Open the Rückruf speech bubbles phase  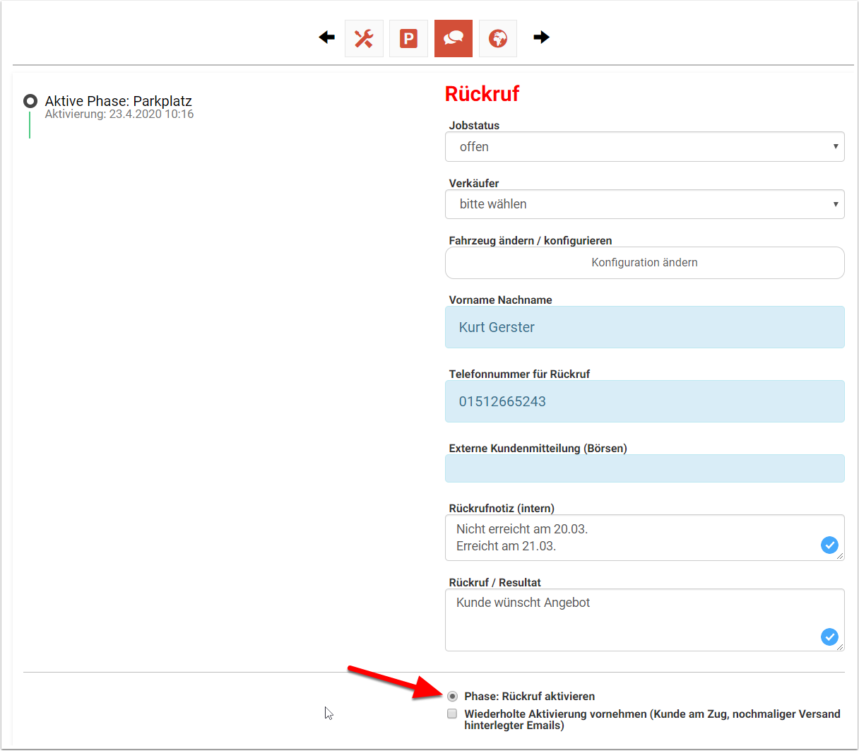453,38
